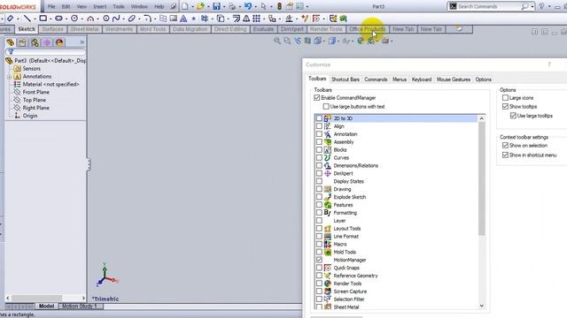Viewport: 567px width, 318px height.
Task: Select the Circle sketch tool
Action: coord(74,18)
